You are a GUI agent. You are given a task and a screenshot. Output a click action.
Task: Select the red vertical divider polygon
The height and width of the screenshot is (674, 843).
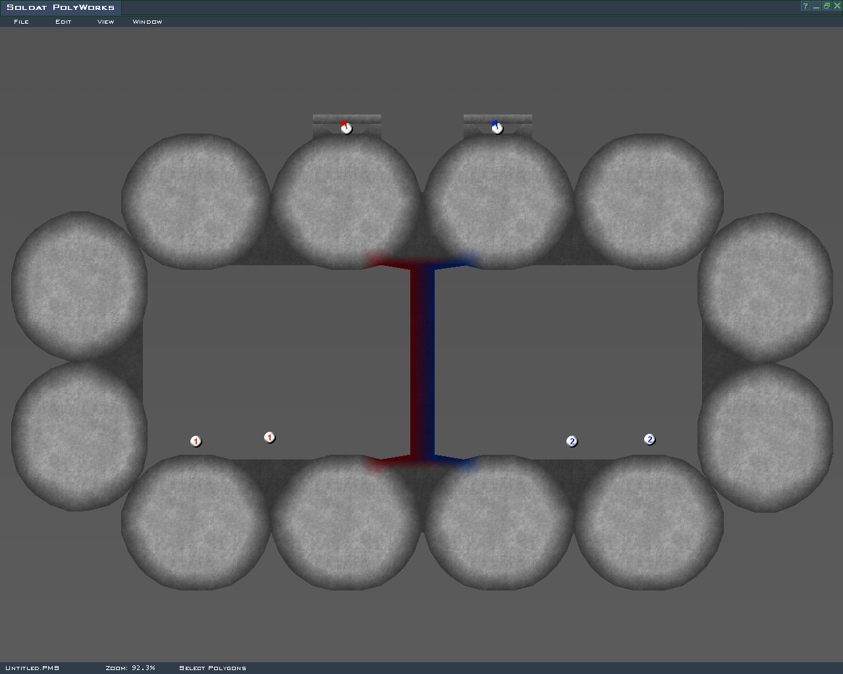(x=416, y=362)
